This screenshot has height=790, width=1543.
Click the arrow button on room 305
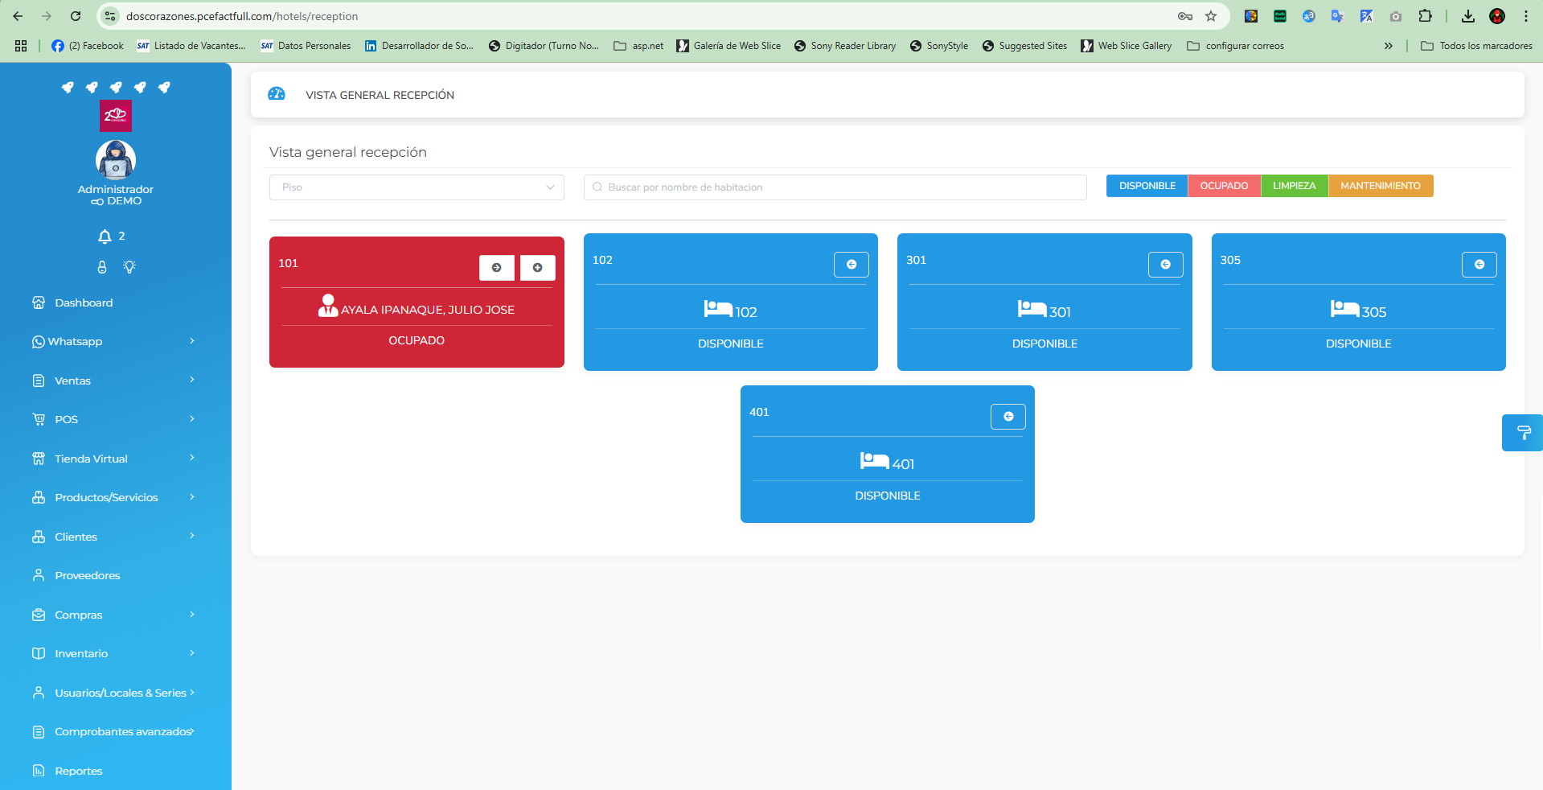[1479, 265]
